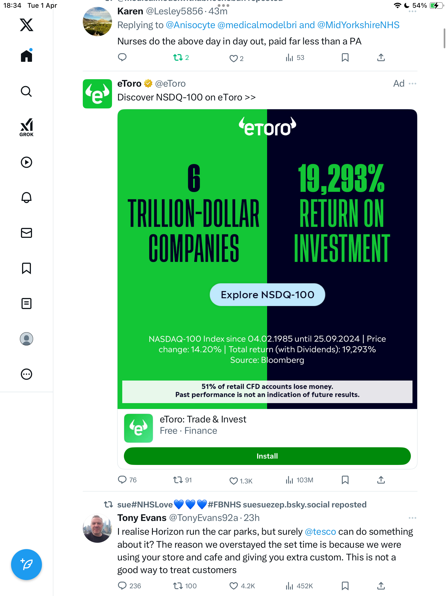Open the @tesco mention link
The height and width of the screenshot is (596, 447).
320,532
